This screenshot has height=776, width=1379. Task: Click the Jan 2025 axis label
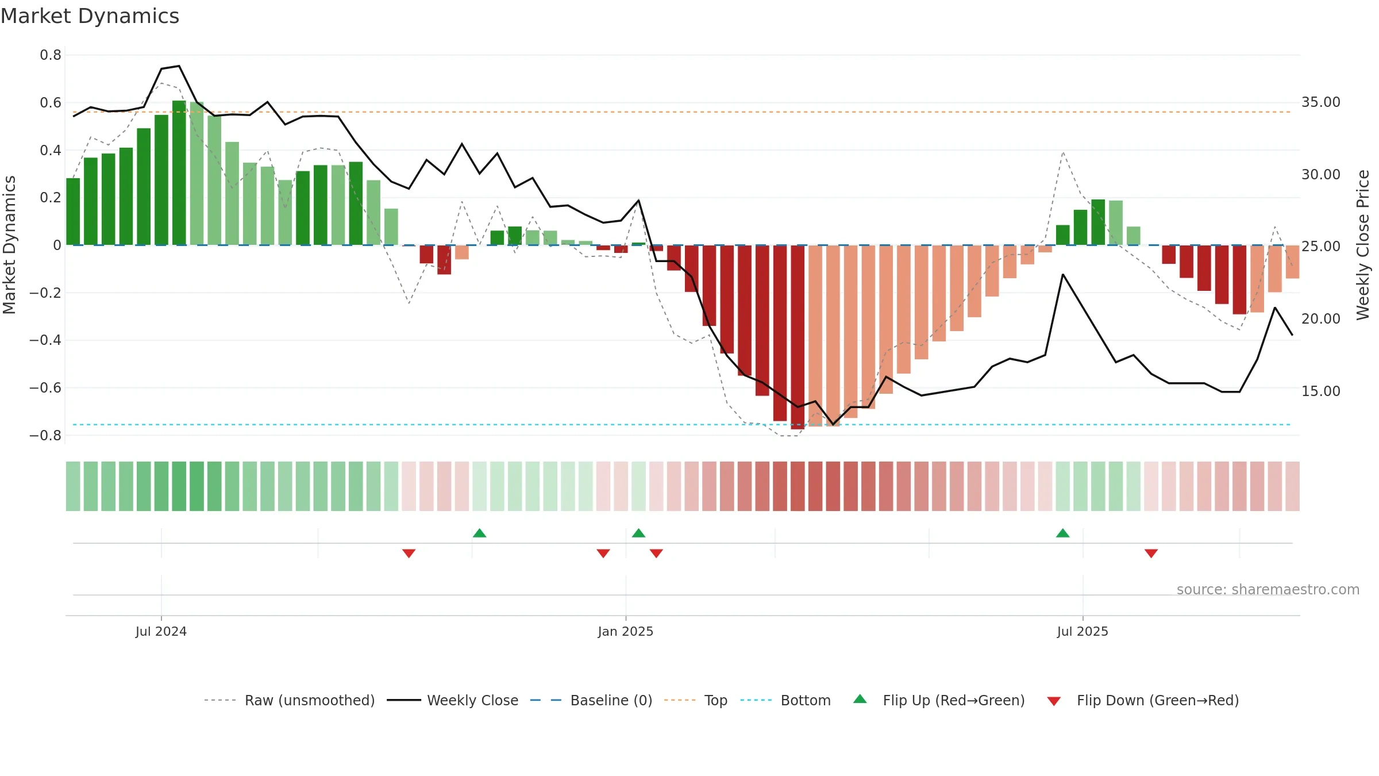point(625,631)
